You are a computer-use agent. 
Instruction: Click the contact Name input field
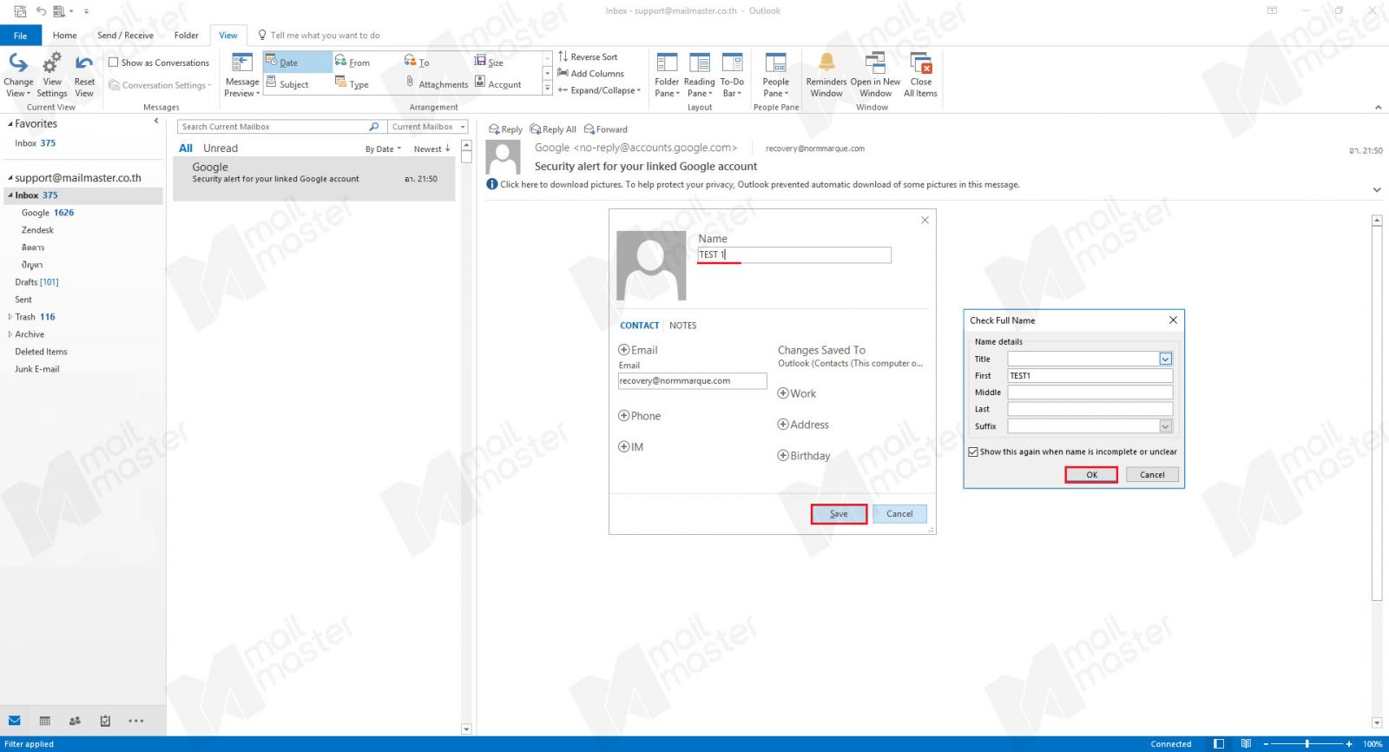tap(794, 255)
